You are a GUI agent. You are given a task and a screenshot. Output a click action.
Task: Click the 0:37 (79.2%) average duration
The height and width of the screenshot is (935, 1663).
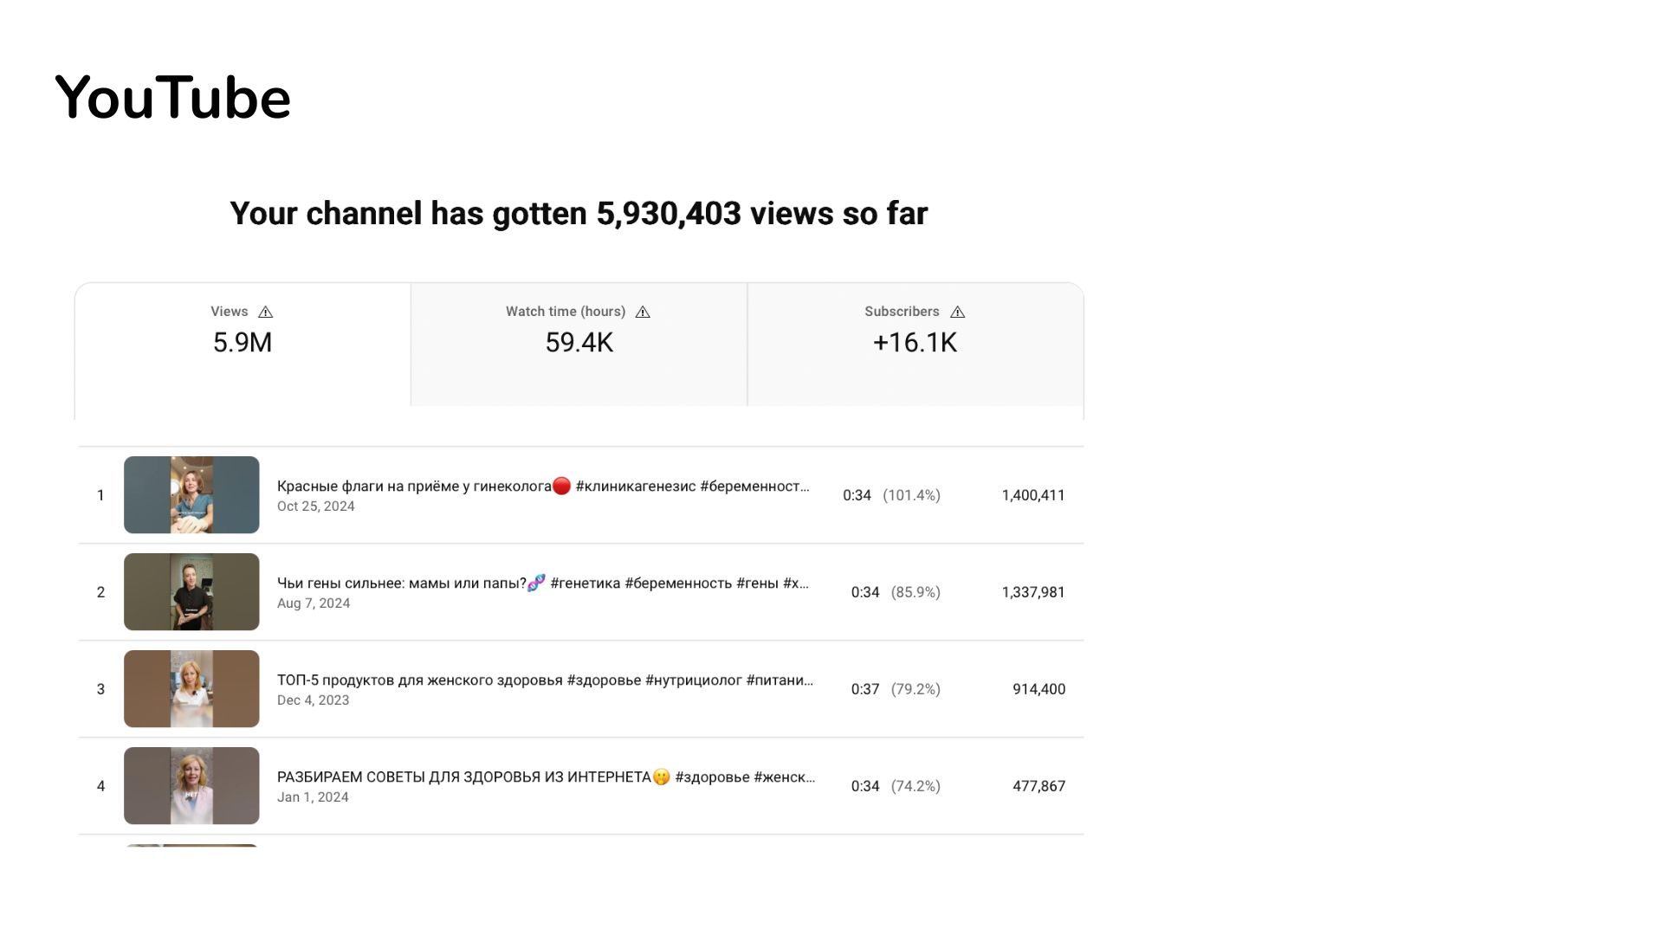895,689
